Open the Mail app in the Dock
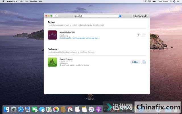182x114 pixels. tap(28, 109)
